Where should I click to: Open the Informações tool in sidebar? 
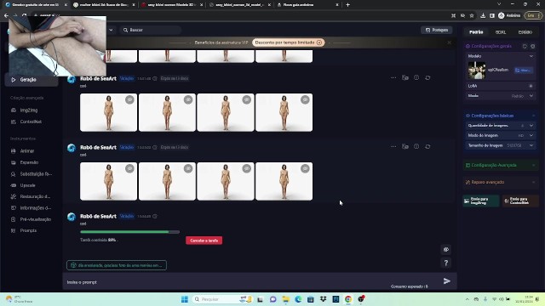coord(31,207)
